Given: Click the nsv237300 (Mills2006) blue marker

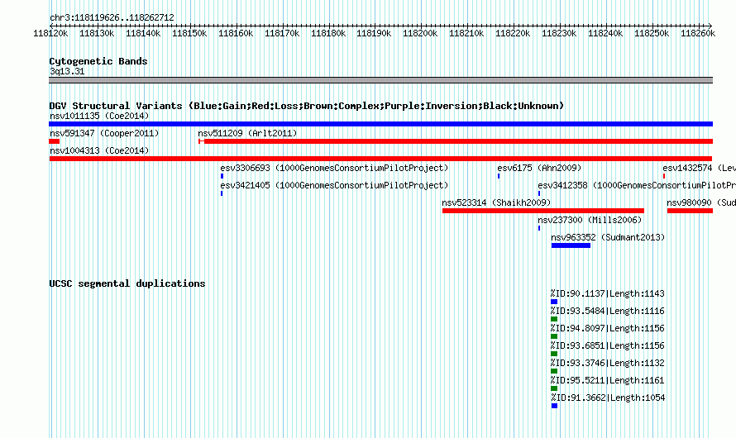Looking at the screenshot, I should tap(539, 228).
